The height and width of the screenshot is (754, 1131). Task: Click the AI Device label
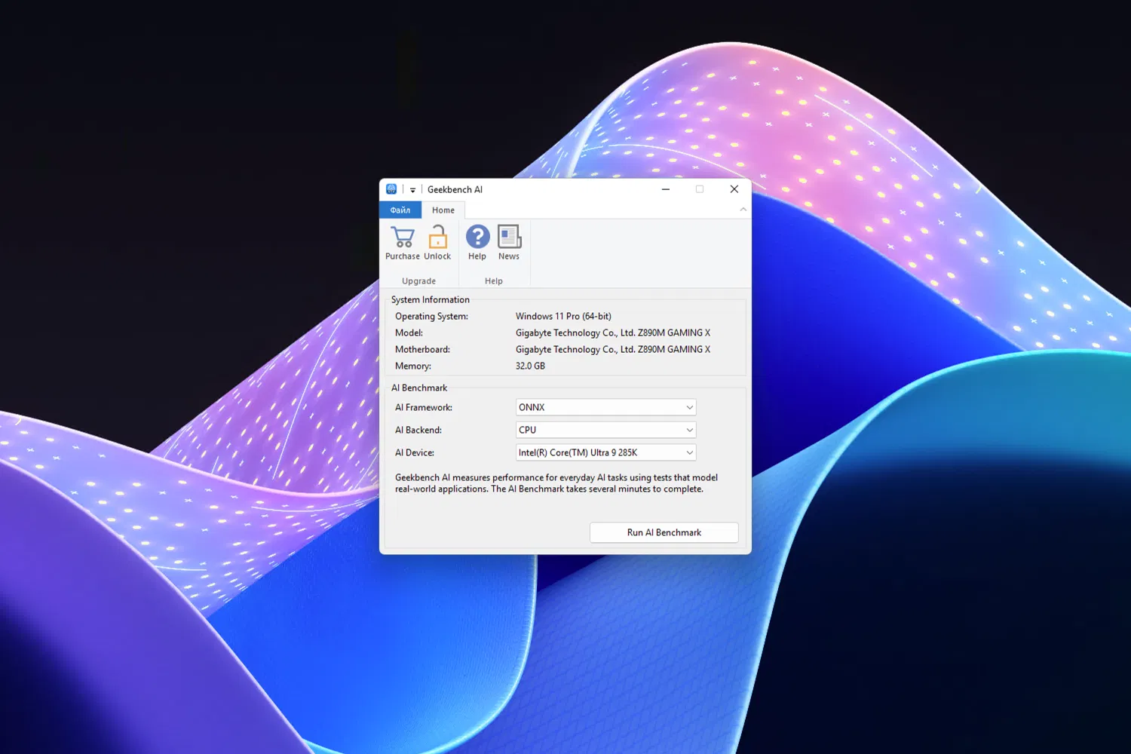(415, 453)
